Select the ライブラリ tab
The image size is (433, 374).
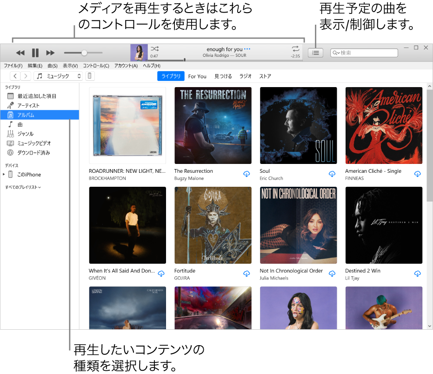pos(171,76)
